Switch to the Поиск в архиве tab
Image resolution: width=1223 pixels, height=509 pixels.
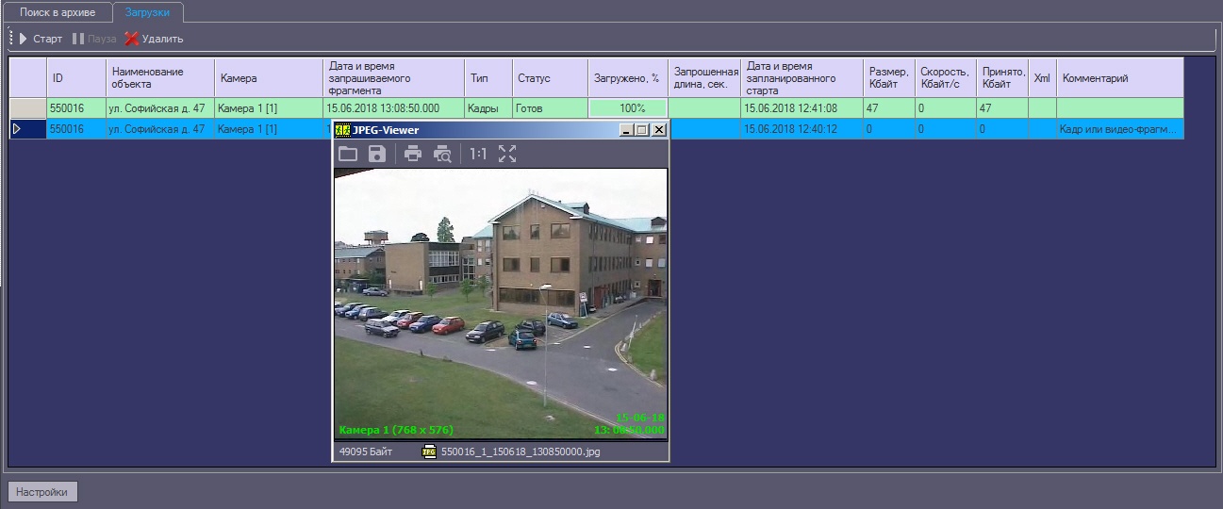58,12
